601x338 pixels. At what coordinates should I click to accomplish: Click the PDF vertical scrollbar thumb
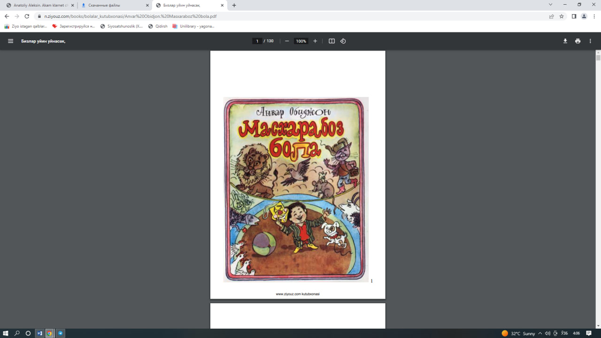tap(598, 58)
